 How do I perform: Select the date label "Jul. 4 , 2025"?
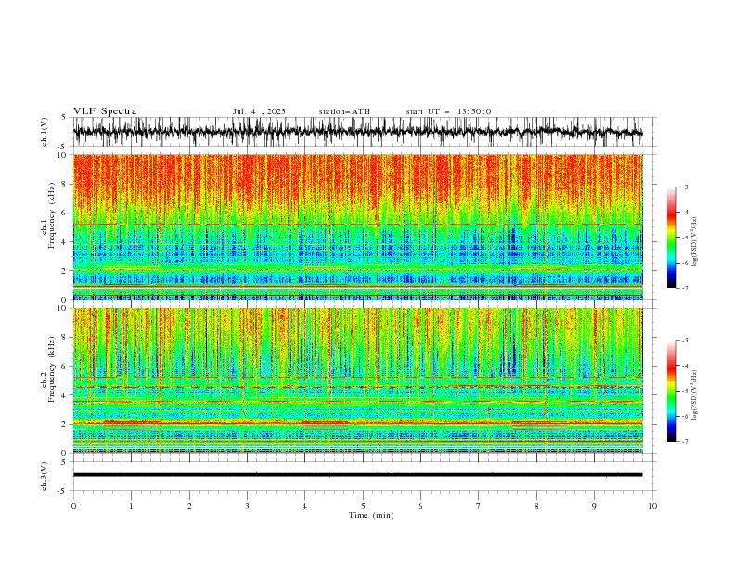[259, 111]
